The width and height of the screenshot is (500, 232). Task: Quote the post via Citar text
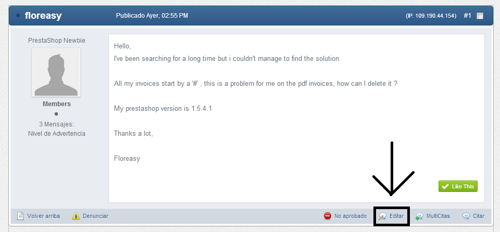(x=478, y=216)
